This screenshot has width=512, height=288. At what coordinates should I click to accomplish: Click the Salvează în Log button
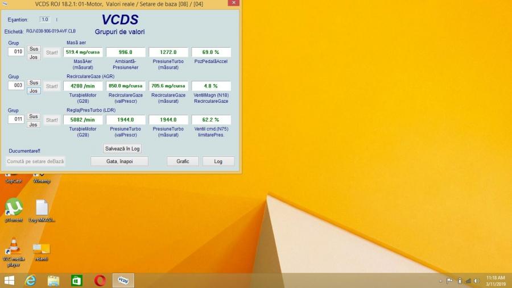coord(122,148)
